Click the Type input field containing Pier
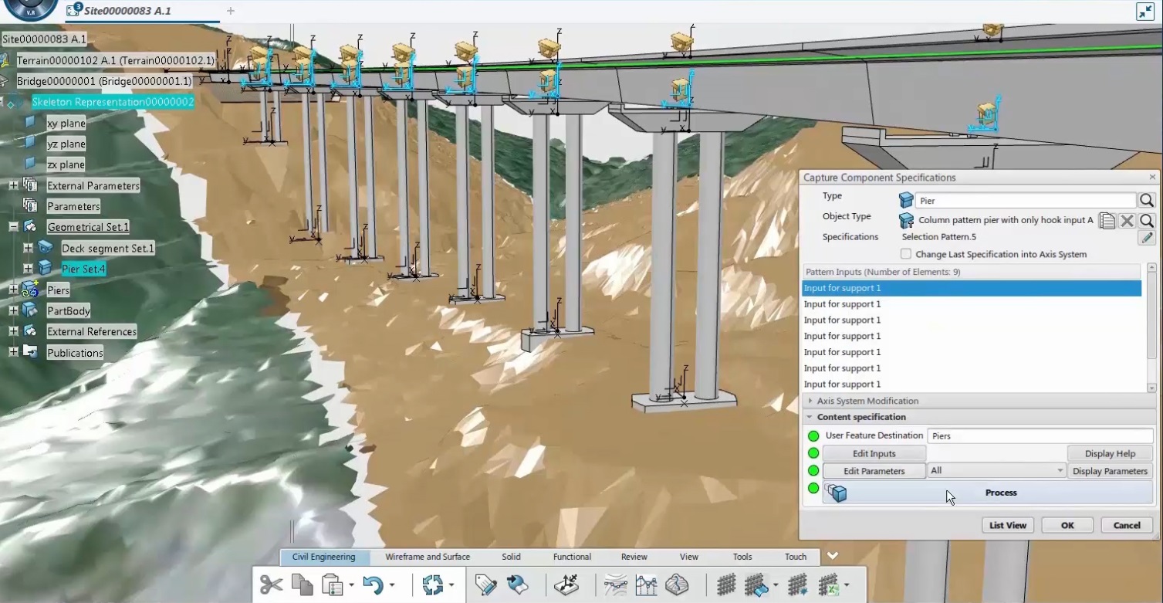The height and width of the screenshot is (603, 1163). (x=1026, y=201)
